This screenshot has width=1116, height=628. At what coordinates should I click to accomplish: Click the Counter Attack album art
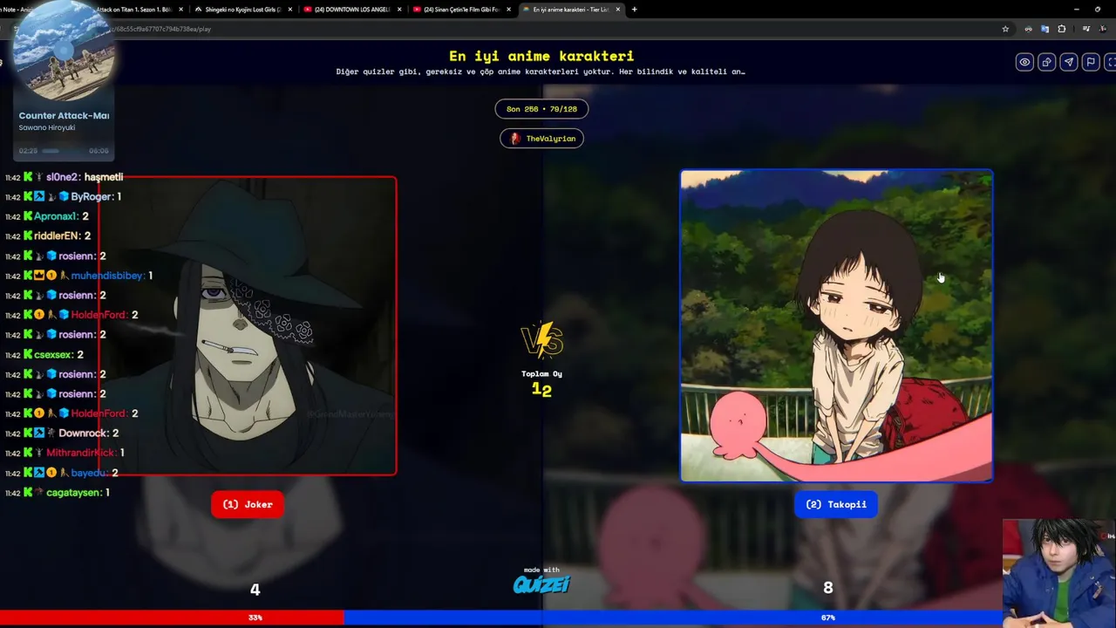[x=64, y=51]
